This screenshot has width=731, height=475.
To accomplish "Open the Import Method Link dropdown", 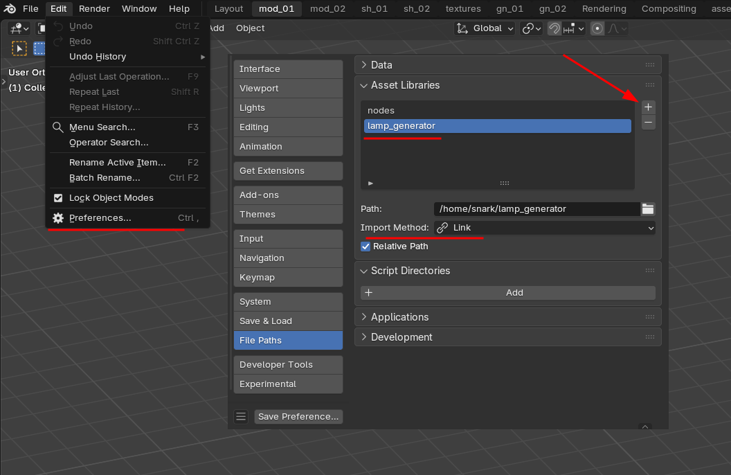I will tap(545, 228).
